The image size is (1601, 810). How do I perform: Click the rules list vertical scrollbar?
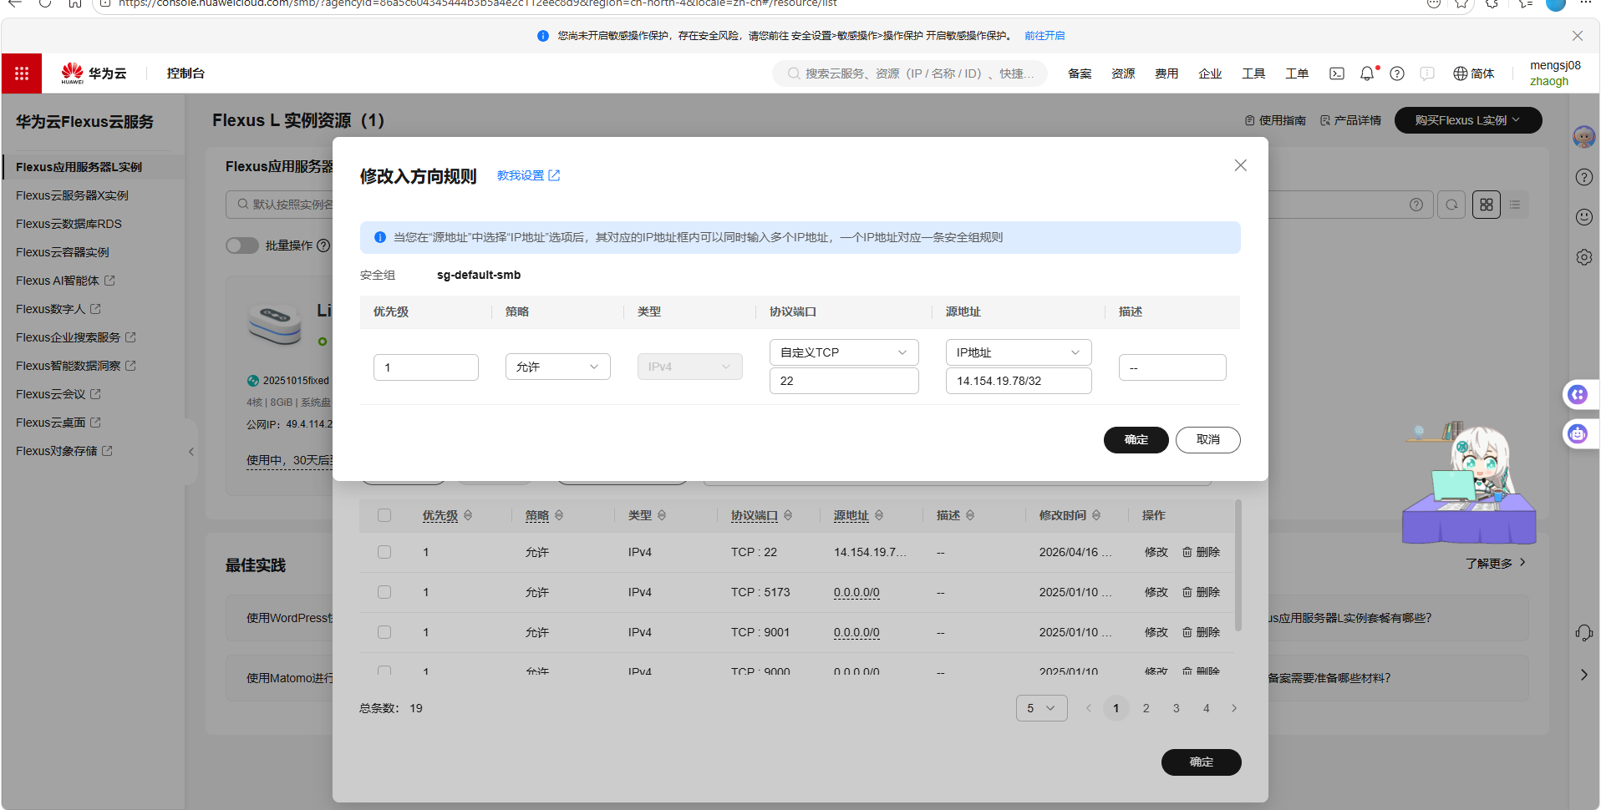[x=1238, y=565]
